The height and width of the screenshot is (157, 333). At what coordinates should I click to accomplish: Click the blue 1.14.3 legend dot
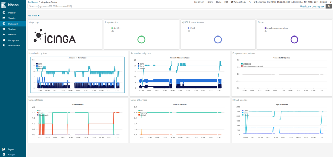pyautogui.click(x=189, y=28)
